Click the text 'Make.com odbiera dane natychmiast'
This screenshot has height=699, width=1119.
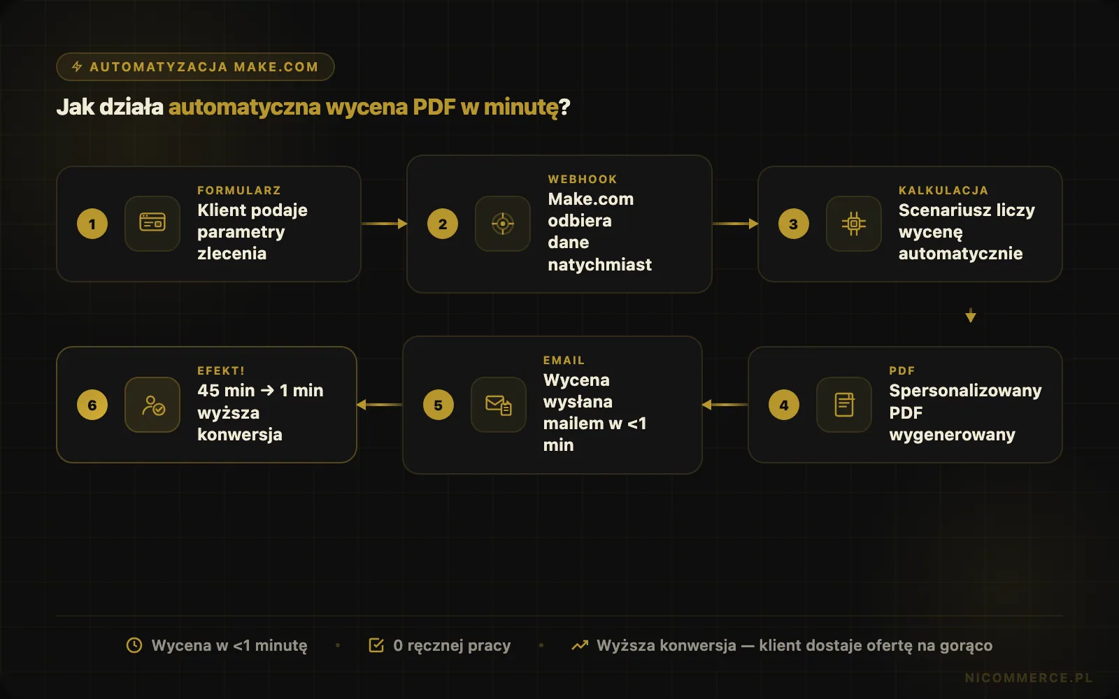[600, 231]
